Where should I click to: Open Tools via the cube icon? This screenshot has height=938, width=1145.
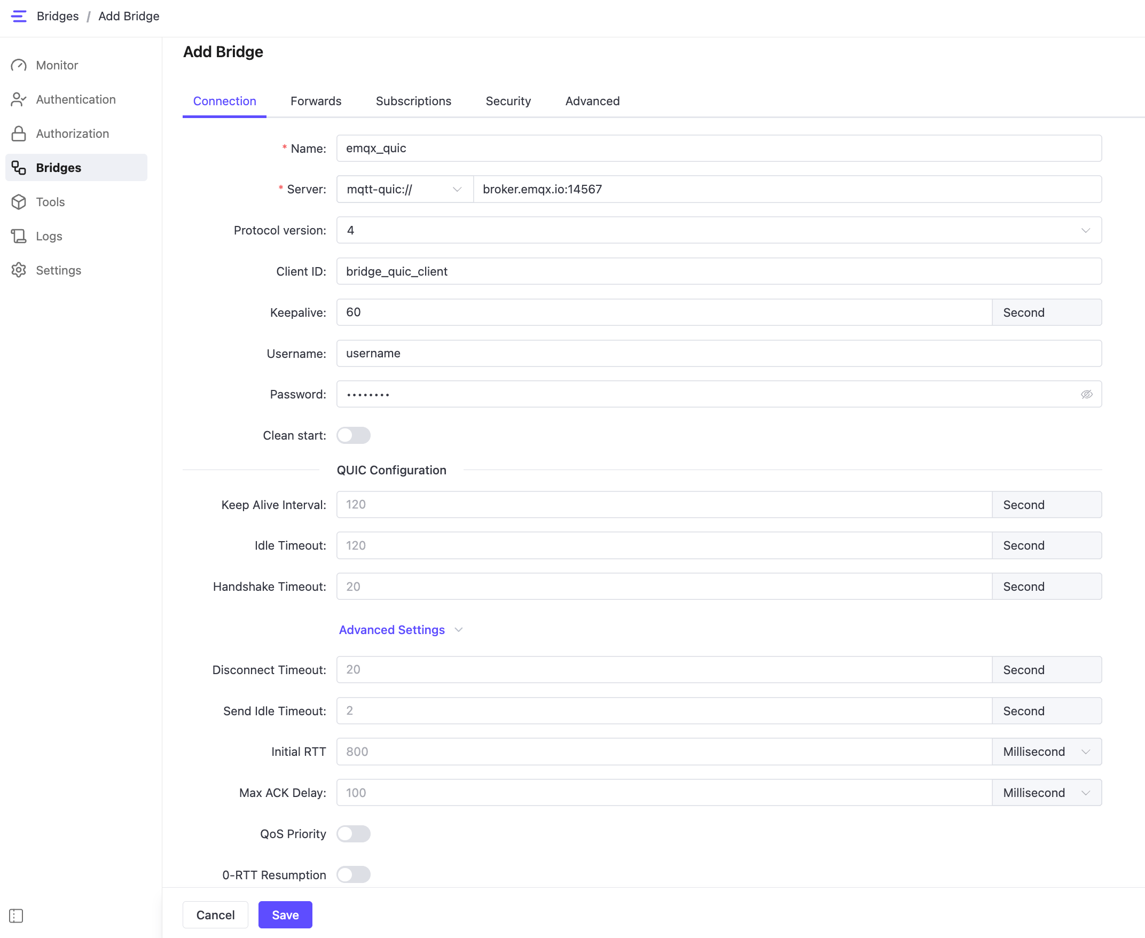pyautogui.click(x=19, y=202)
